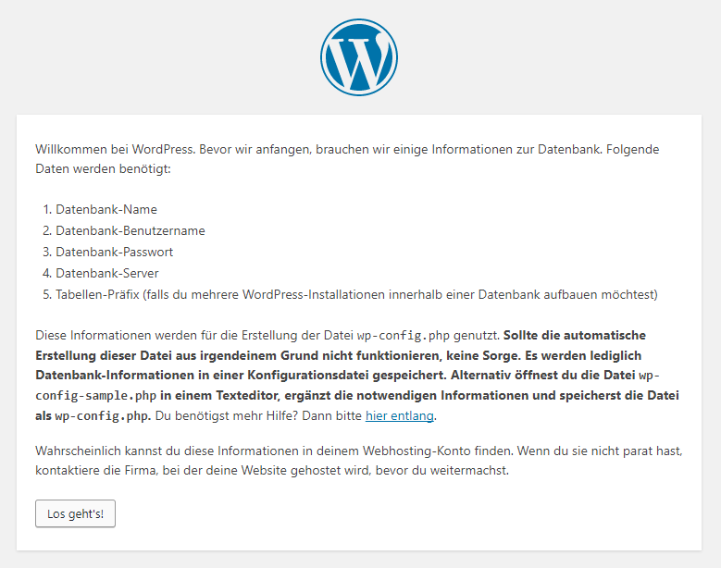Click the "Datenbank-Passwort" list item
Screen dimensions: 721x568
coord(114,252)
